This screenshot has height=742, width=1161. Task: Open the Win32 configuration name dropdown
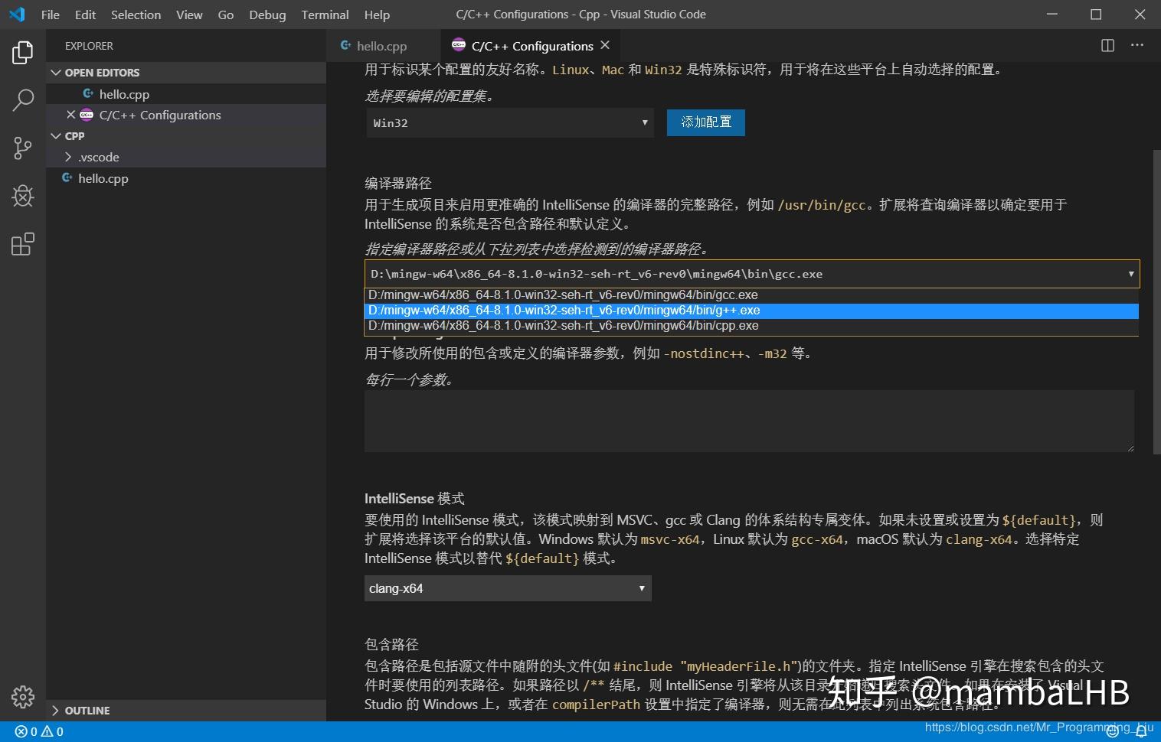[x=509, y=123]
